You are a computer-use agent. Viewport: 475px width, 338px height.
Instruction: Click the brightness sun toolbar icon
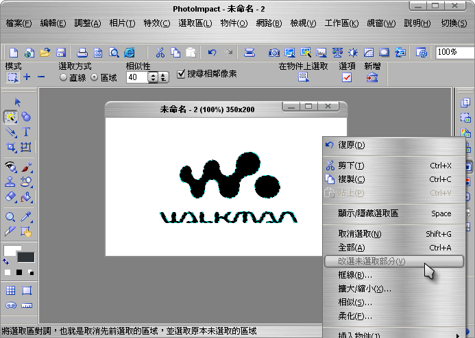click(x=352, y=53)
